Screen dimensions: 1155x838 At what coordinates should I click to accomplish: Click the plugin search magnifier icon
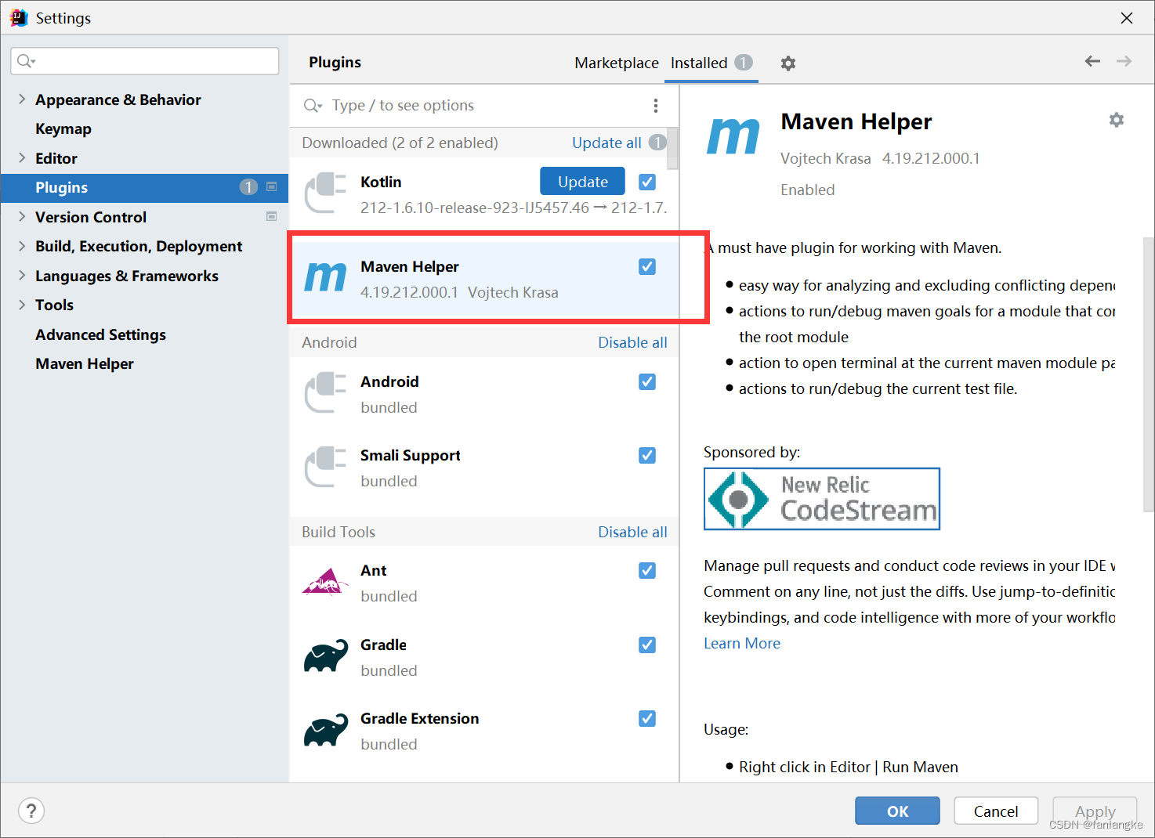[x=313, y=106]
